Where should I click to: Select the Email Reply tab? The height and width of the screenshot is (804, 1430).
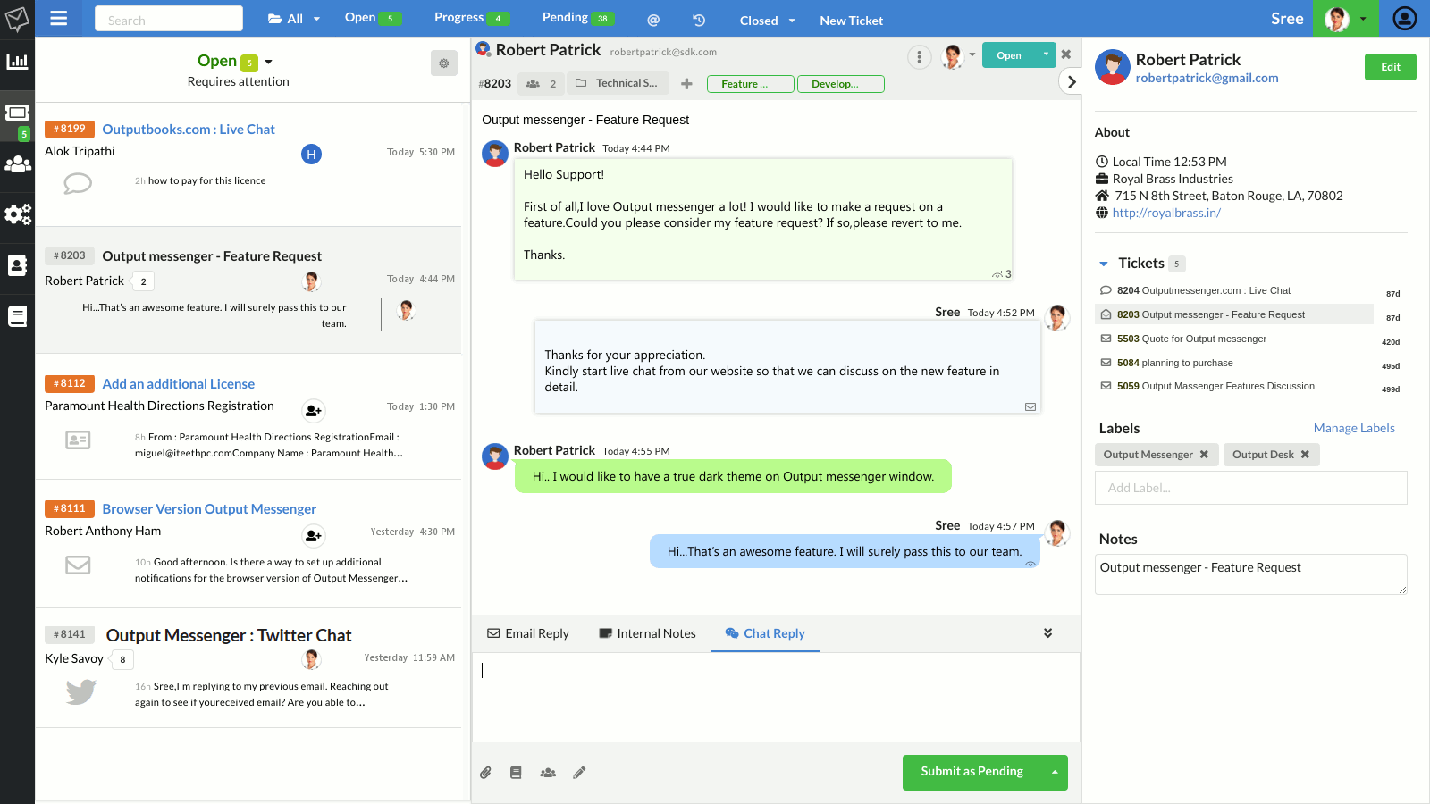[x=528, y=633]
